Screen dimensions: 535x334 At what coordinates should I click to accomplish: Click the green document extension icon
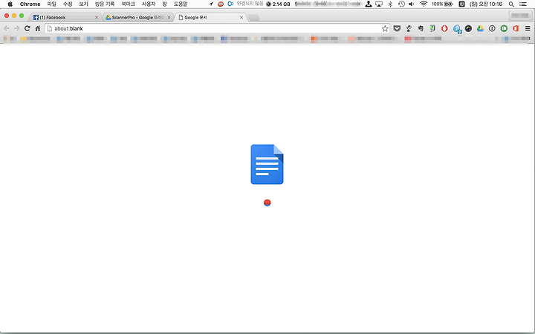pos(432,29)
